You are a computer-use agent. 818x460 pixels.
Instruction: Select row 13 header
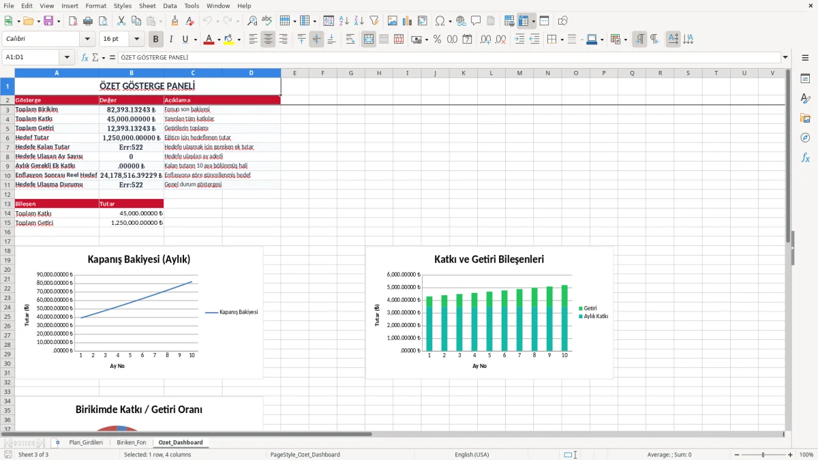[7, 204]
